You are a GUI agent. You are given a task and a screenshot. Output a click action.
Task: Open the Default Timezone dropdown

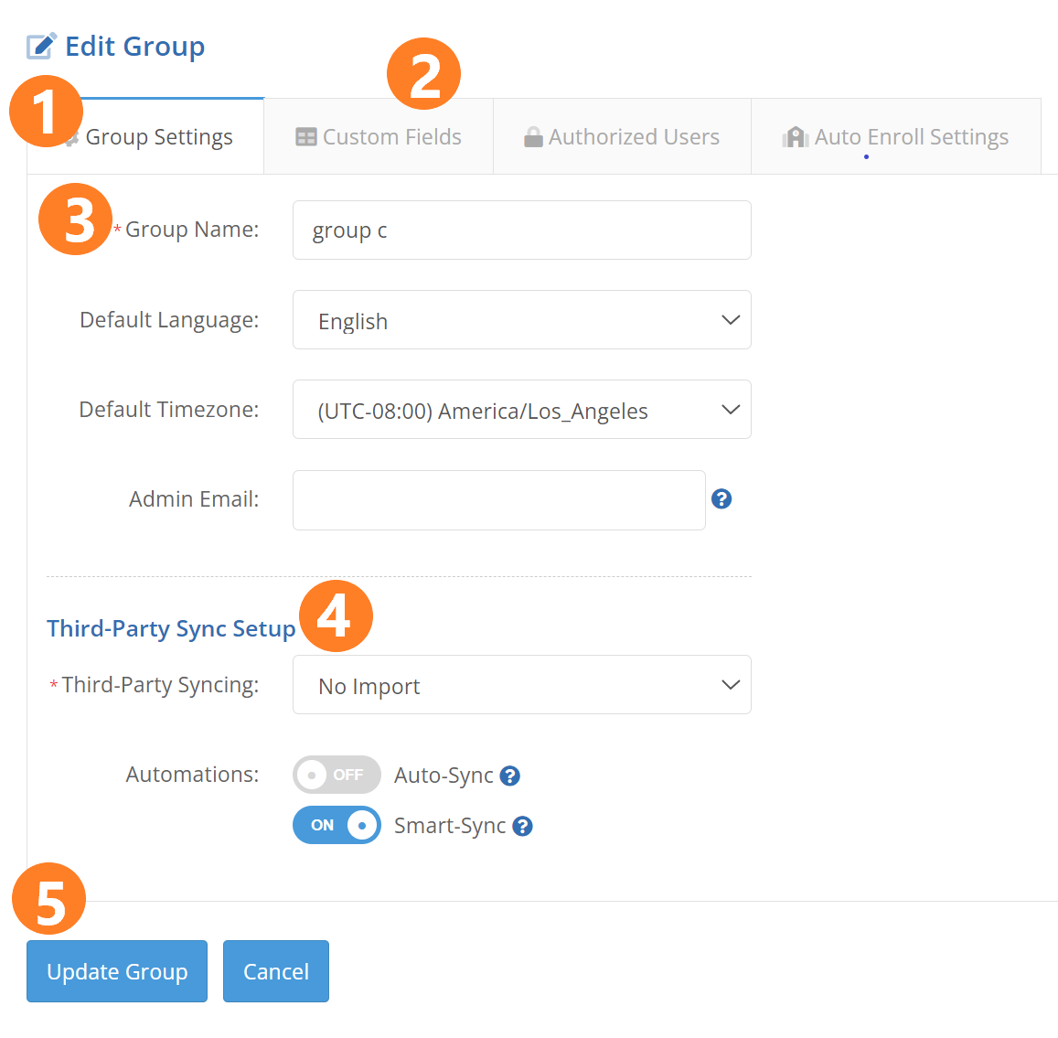coord(521,410)
